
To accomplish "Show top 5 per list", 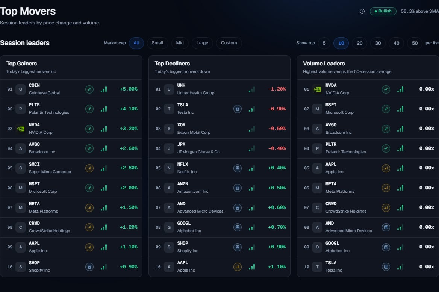I will (324, 43).
